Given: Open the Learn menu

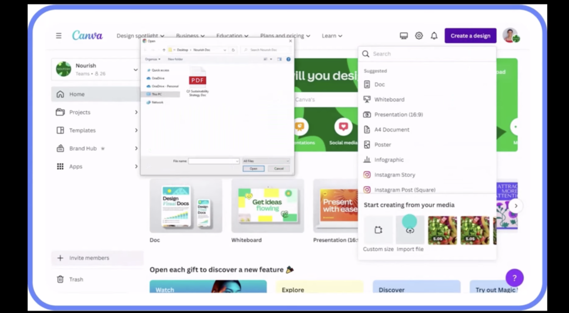Looking at the screenshot, I should (332, 36).
